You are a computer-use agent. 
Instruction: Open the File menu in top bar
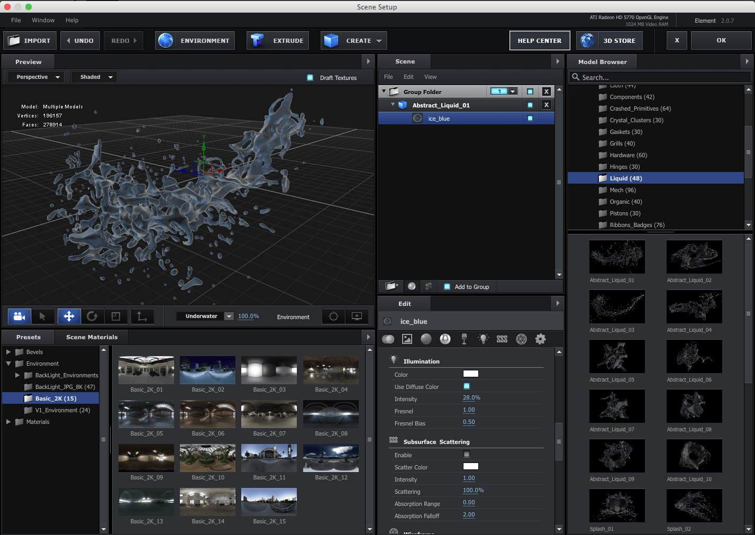(16, 20)
